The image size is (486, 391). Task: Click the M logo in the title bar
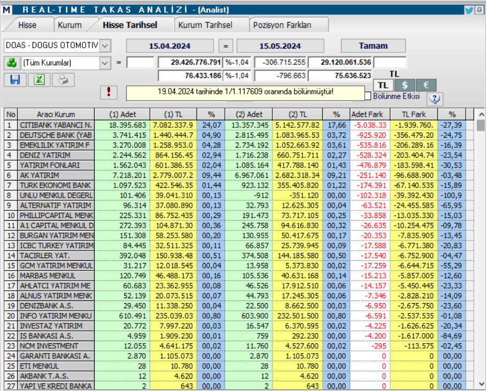click(7, 9)
